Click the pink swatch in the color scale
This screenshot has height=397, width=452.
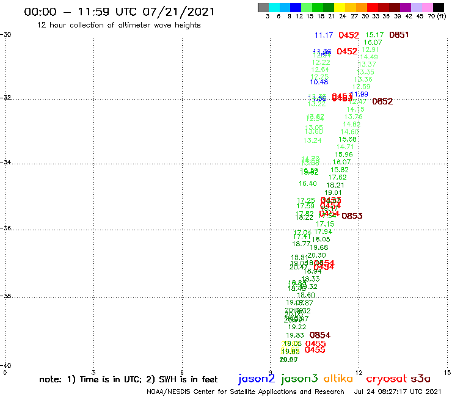point(427,7)
